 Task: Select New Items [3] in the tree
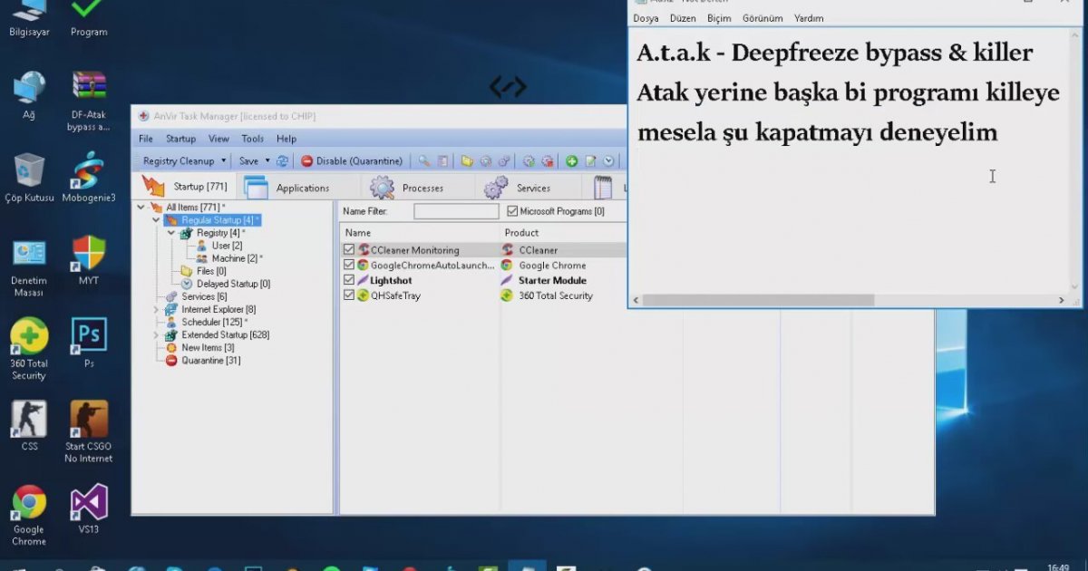click(208, 347)
